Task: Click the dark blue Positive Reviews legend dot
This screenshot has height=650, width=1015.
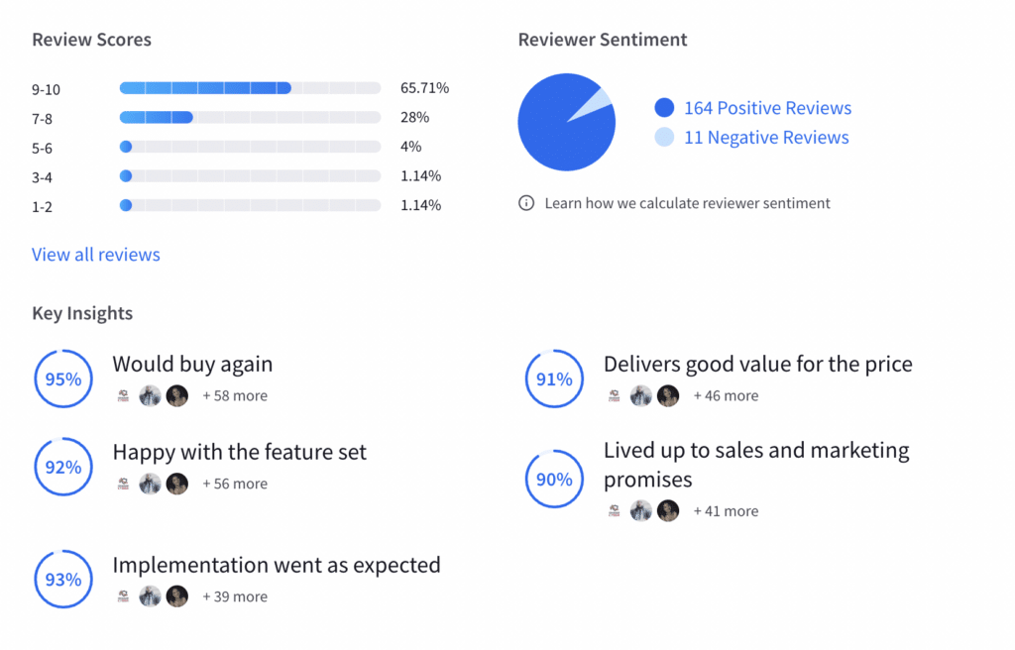Action: 664,107
